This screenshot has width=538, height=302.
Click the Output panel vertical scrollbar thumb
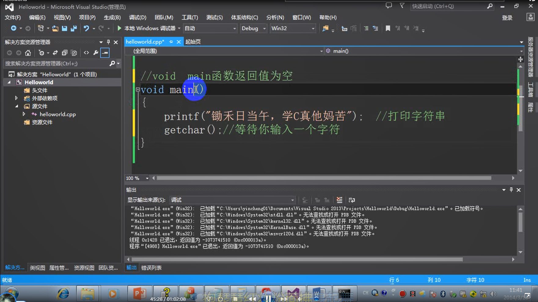(x=520, y=222)
